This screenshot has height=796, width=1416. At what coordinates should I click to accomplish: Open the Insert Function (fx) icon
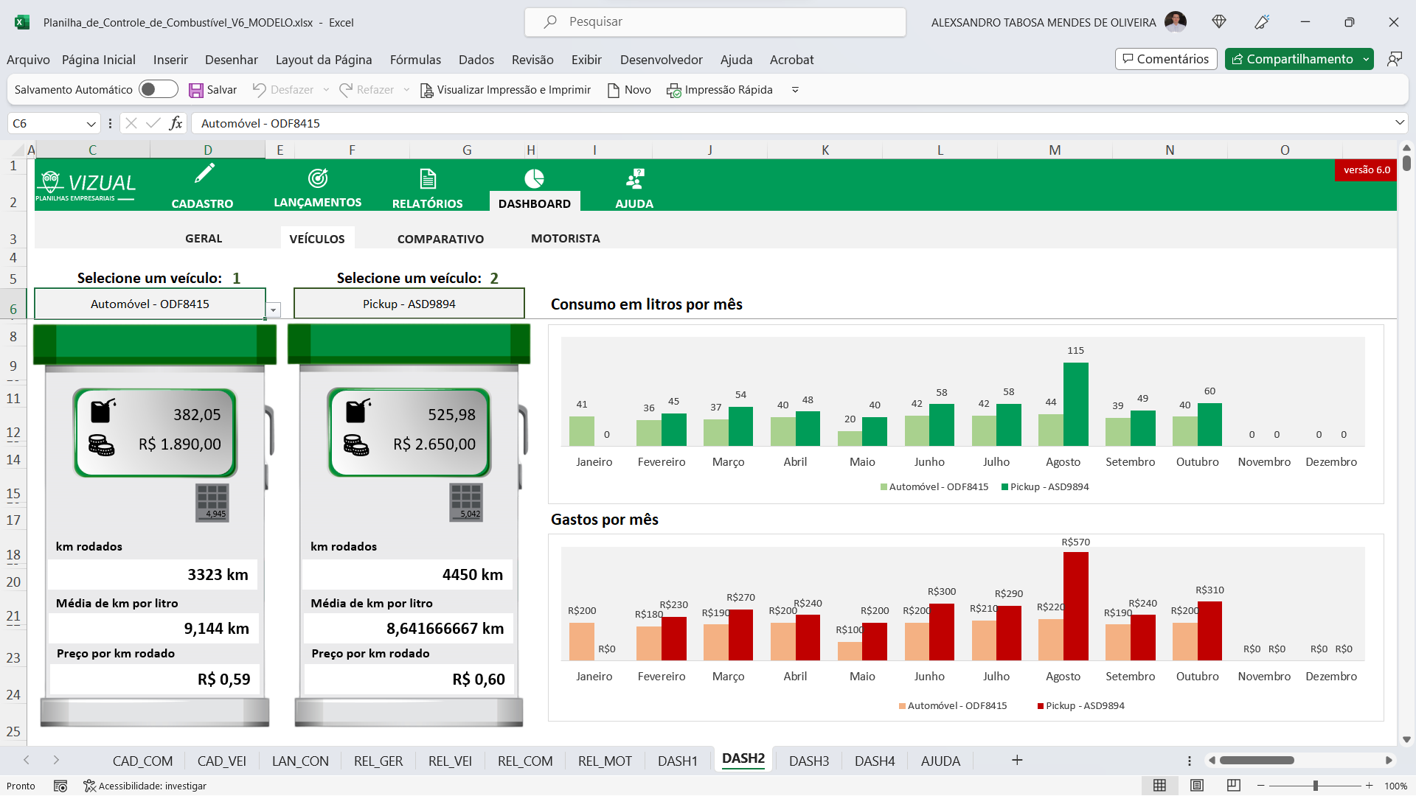pos(176,123)
